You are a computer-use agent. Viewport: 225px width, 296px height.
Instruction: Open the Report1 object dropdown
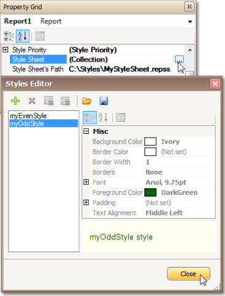click(190, 22)
